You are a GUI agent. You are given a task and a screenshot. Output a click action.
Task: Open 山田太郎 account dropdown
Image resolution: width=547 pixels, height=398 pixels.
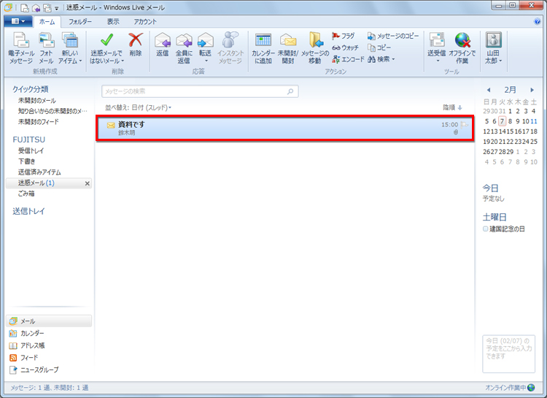[493, 47]
